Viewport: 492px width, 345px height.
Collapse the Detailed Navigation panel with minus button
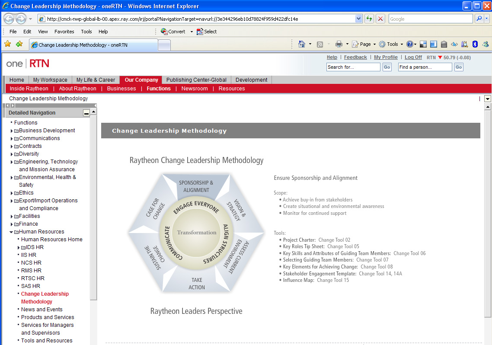click(86, 113)
